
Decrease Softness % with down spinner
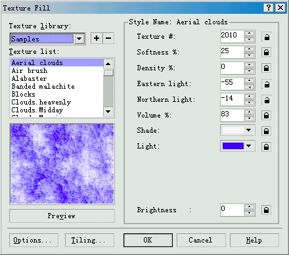(x=249, y=55)
